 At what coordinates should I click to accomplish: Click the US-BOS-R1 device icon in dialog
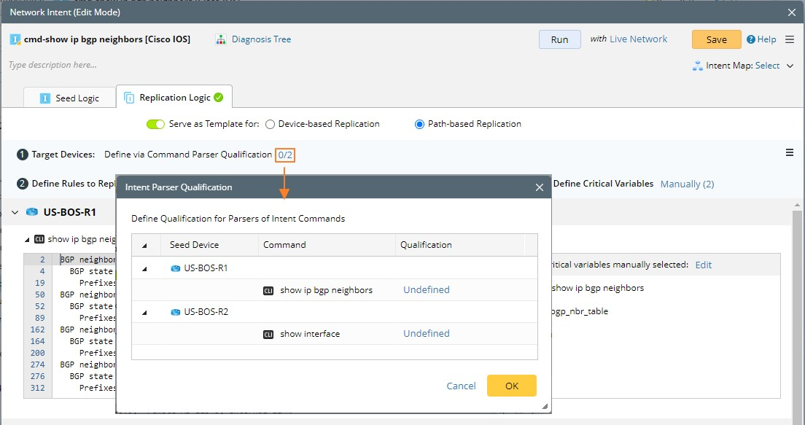[175, 268]
